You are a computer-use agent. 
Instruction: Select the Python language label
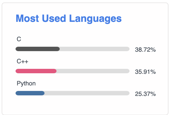(x=26, y=83)
